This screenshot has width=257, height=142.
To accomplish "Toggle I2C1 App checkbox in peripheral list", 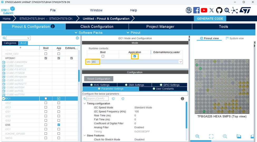I will tap(59, 99).
